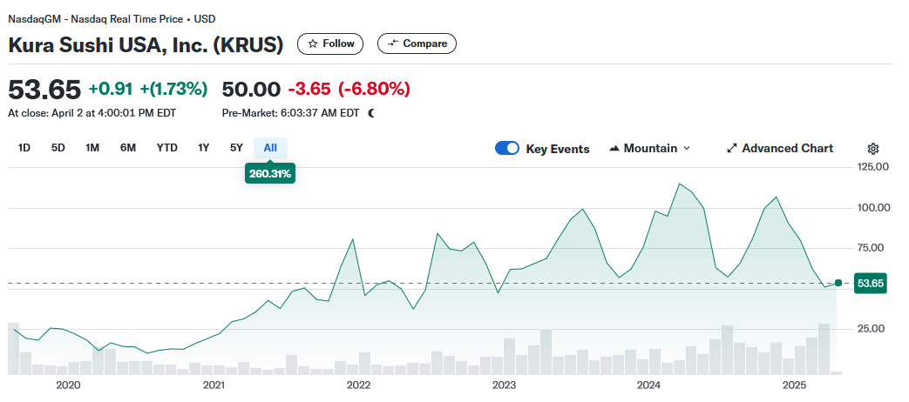909x402 pixels.
Task: Open the Mountain chart style dropdown
Action: point(650,149)
